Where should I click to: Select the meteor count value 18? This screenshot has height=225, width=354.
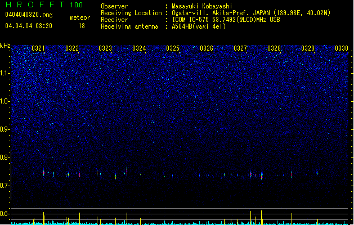82,26
